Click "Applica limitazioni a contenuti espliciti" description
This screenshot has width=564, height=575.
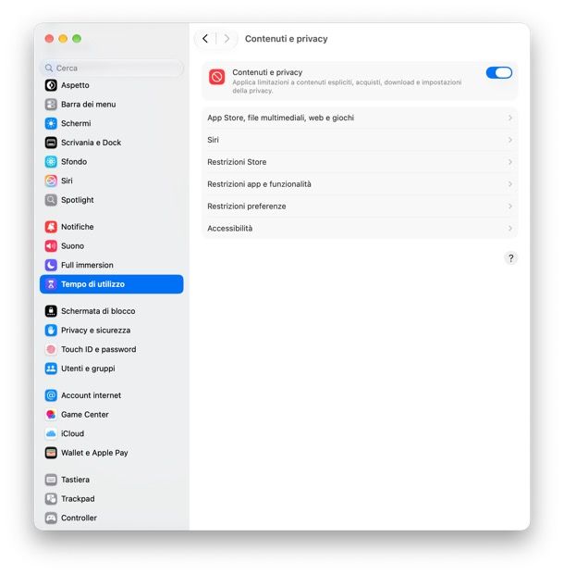click(347, 86)
